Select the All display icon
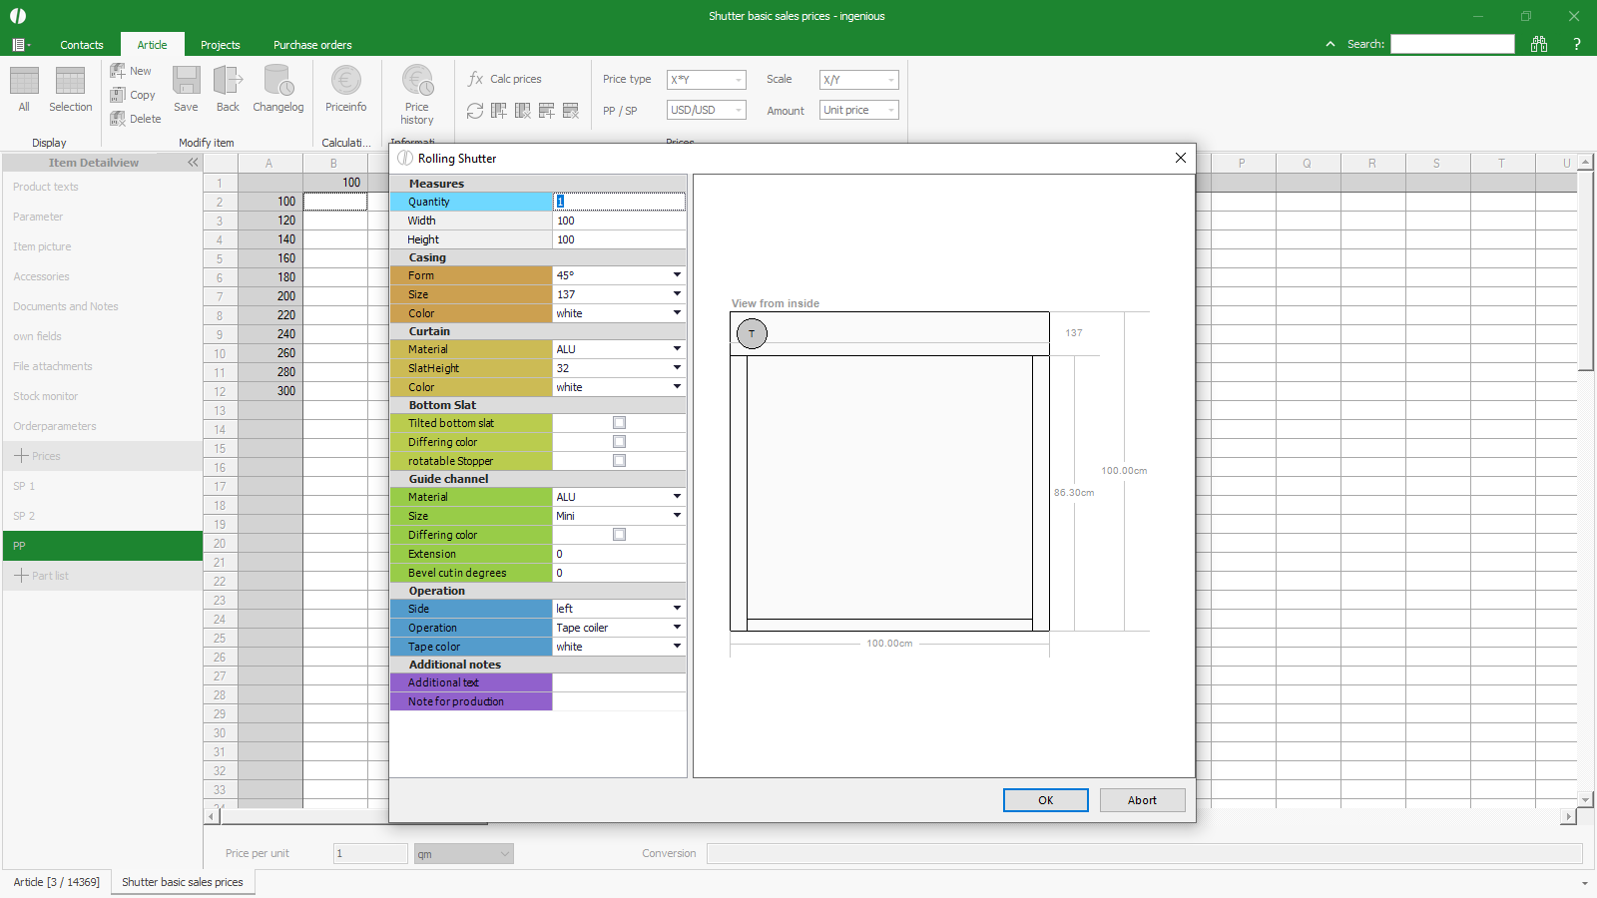Screen dimensions: 1597x898 (x=24, y=81)
